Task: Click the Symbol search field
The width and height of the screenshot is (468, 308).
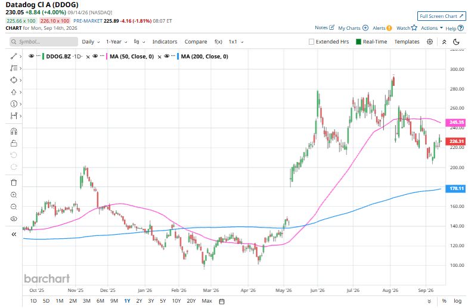Action: (44, 42)
